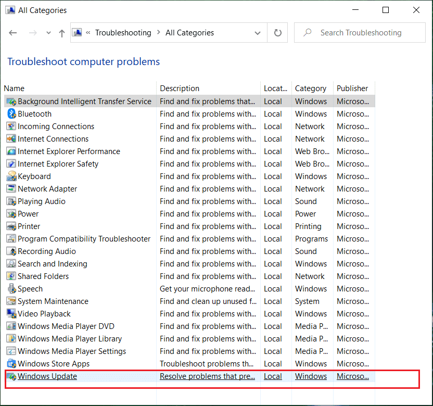433x406 pixels.
Task: Click the System Maintenance icon
Action: coord(11,301)
